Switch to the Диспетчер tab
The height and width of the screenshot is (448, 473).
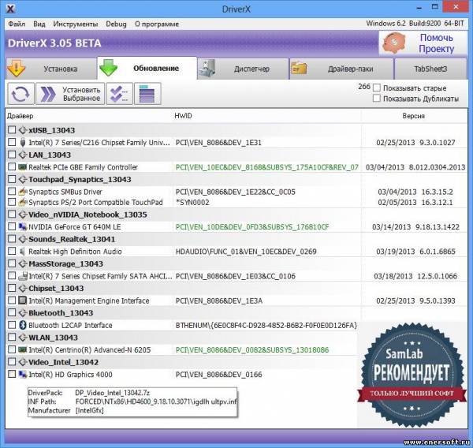coord(243,69)
